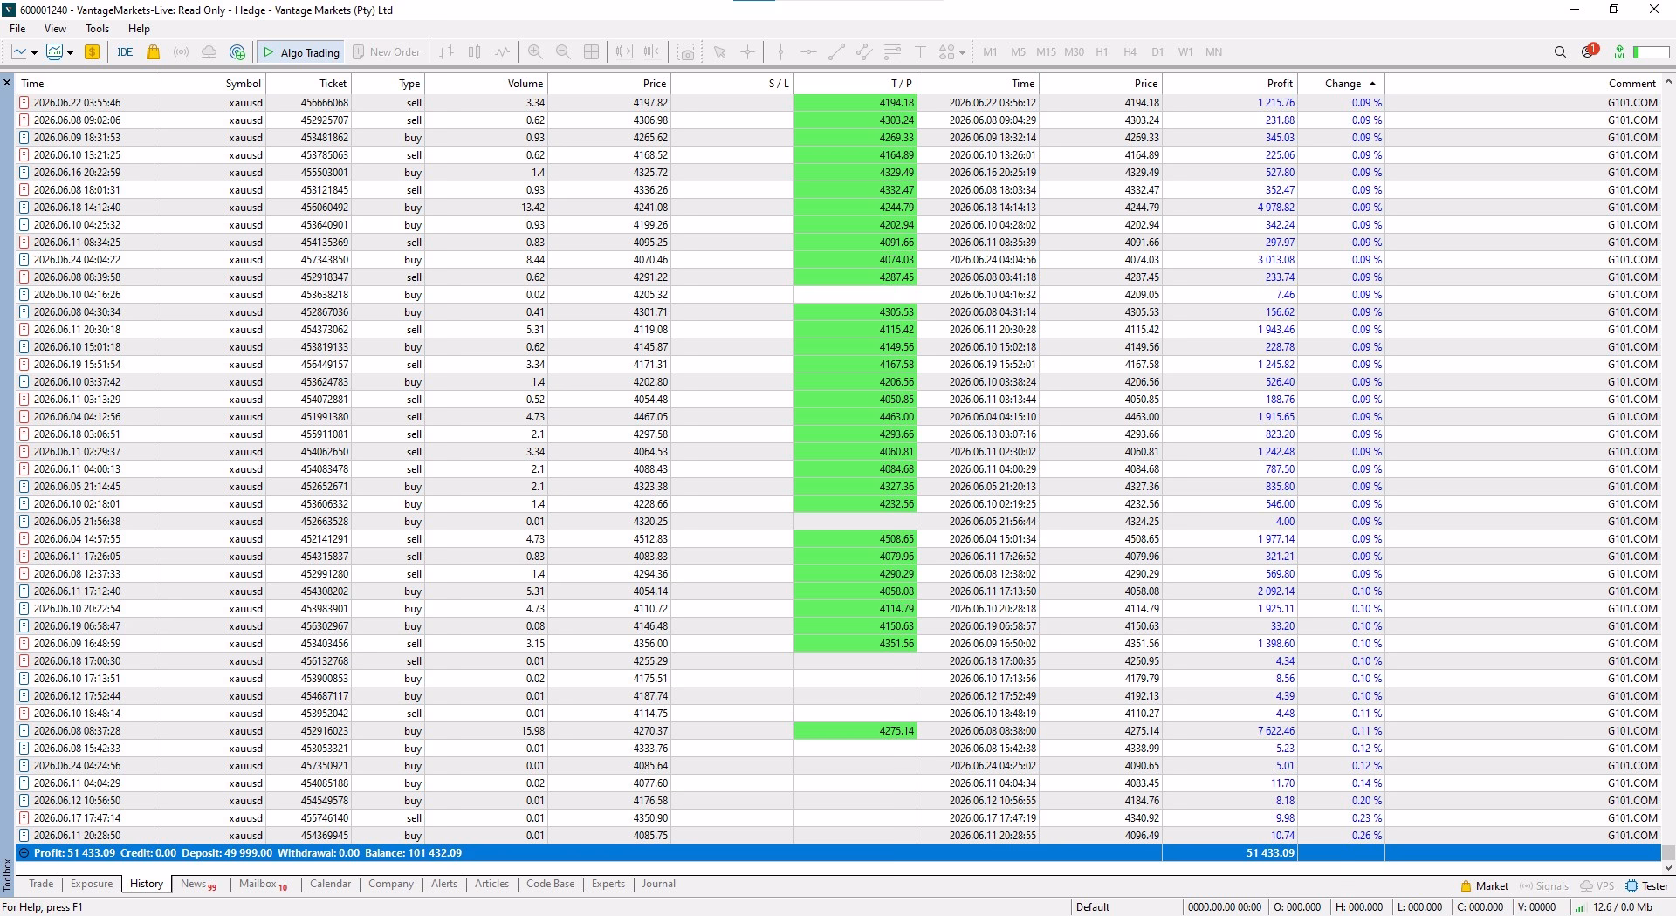Toggle auto scroll chart to end icon
Viewport: 1676px width, 916px height.
[x=623, y=52]
